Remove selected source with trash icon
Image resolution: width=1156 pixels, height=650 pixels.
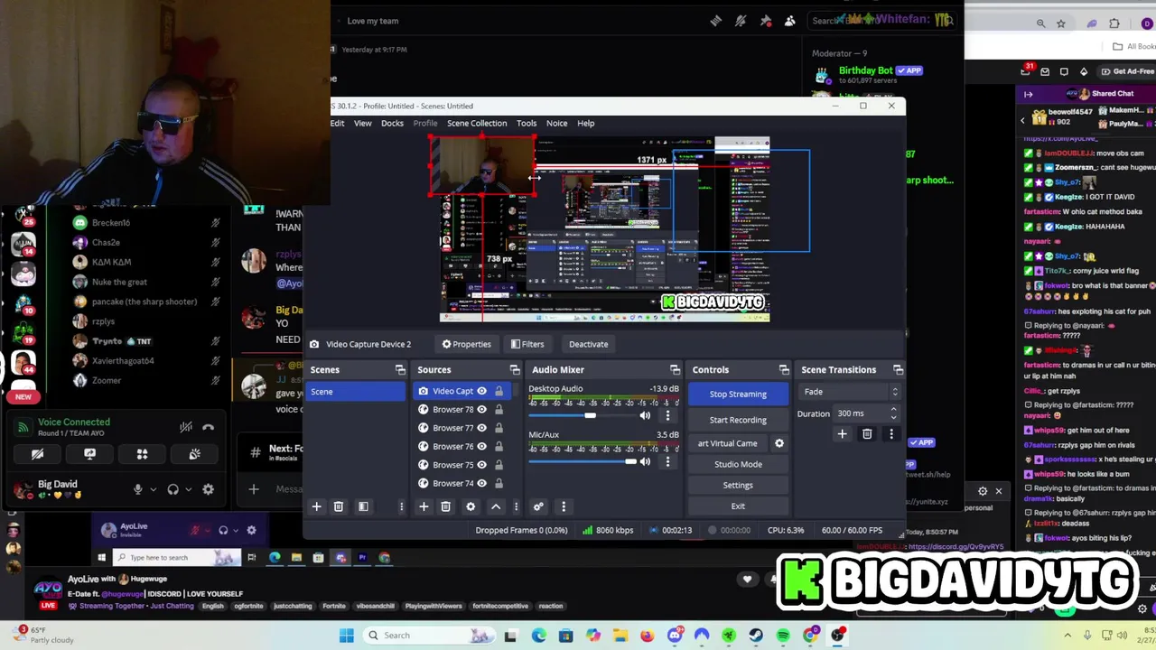click(x=445, y=506)
